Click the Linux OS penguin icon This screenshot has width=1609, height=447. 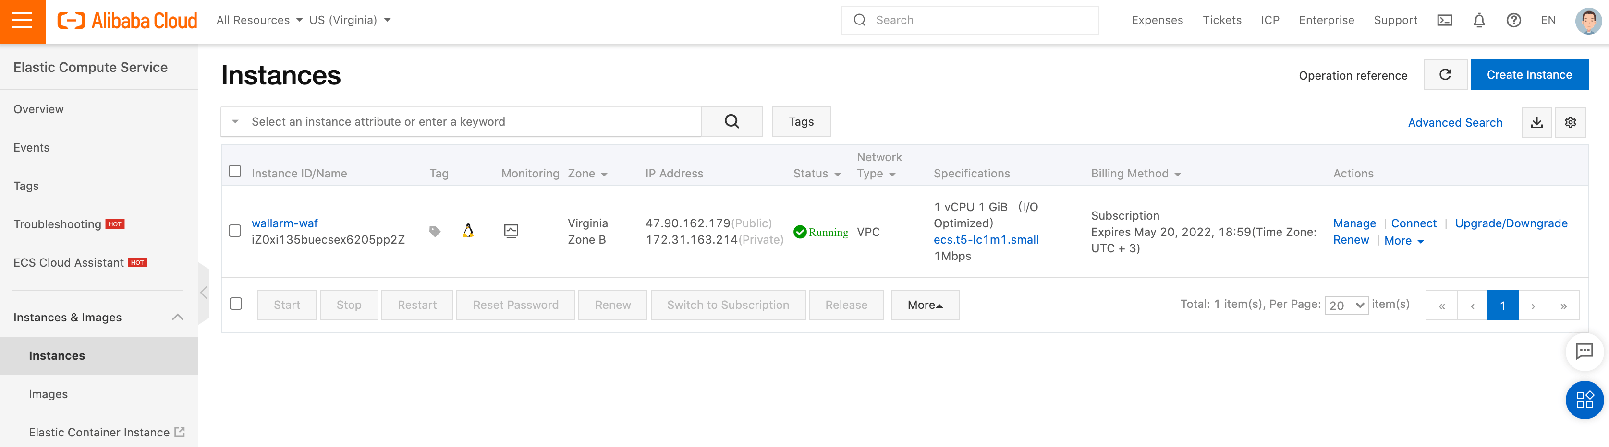point(468,230)
